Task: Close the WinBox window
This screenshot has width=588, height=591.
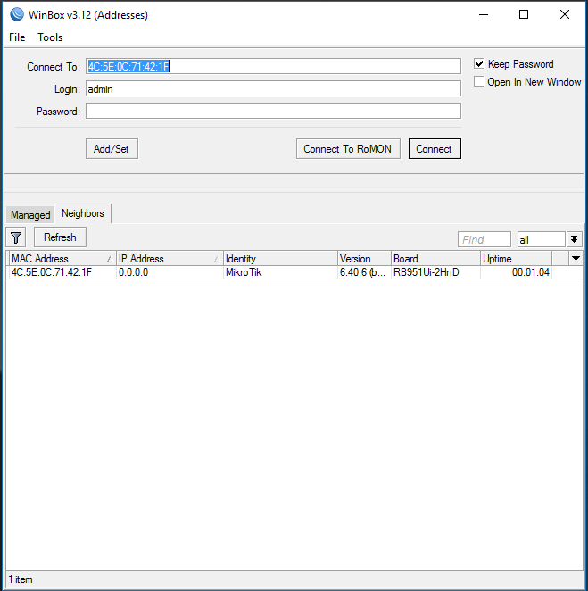Action: point(564,14)
